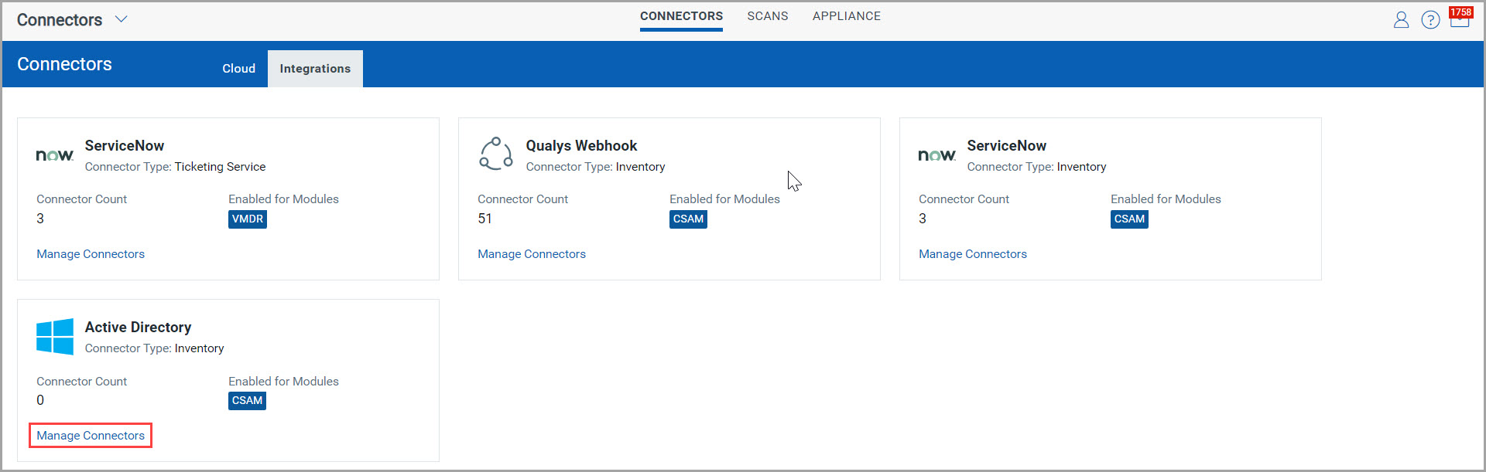Image resolution: width=1486 pixels, height=472 pixels.
Task: Open Manage Connectors for Active Directory
Action: click(x=91, y=436)
